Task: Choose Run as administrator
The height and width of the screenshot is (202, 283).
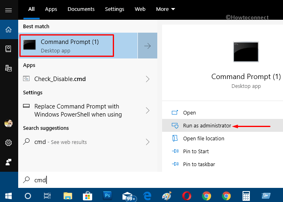Action: click(222, 125)
